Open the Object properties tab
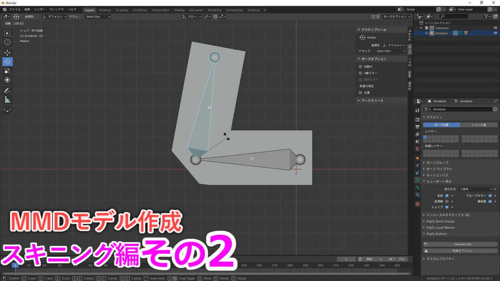500x281 pixels. (417, 158)
